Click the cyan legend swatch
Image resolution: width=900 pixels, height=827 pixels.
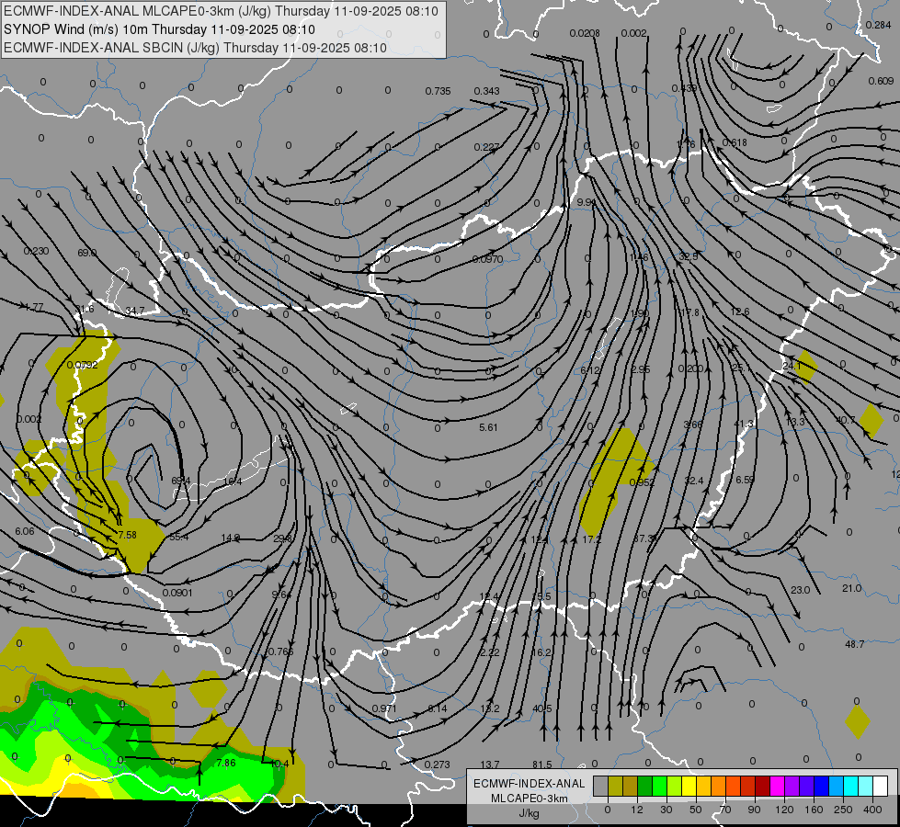pos(850,787)
